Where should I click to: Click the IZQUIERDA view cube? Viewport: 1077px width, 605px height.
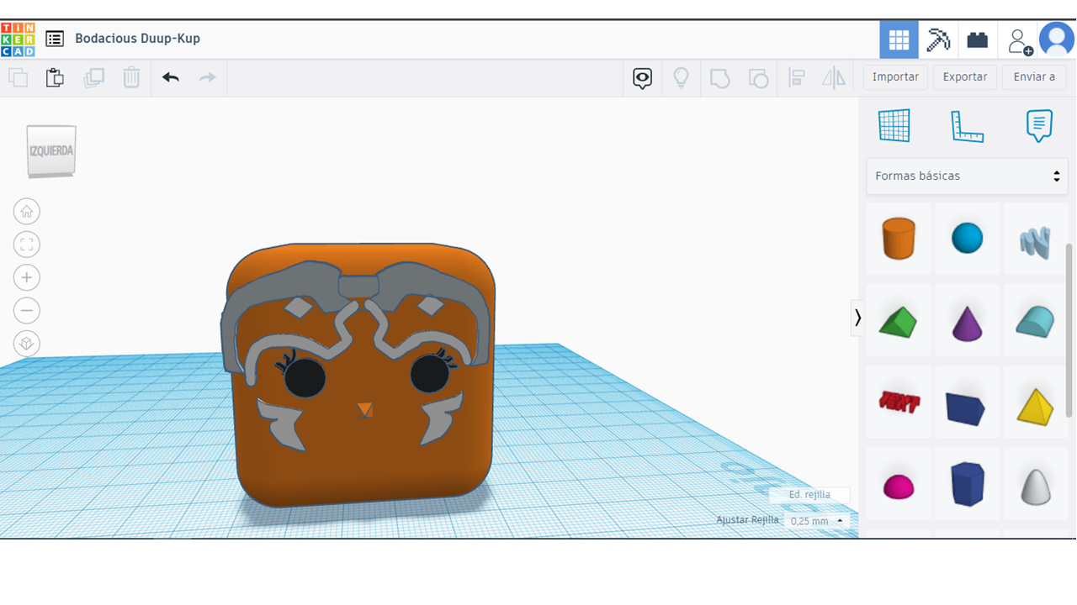(51, 151)
